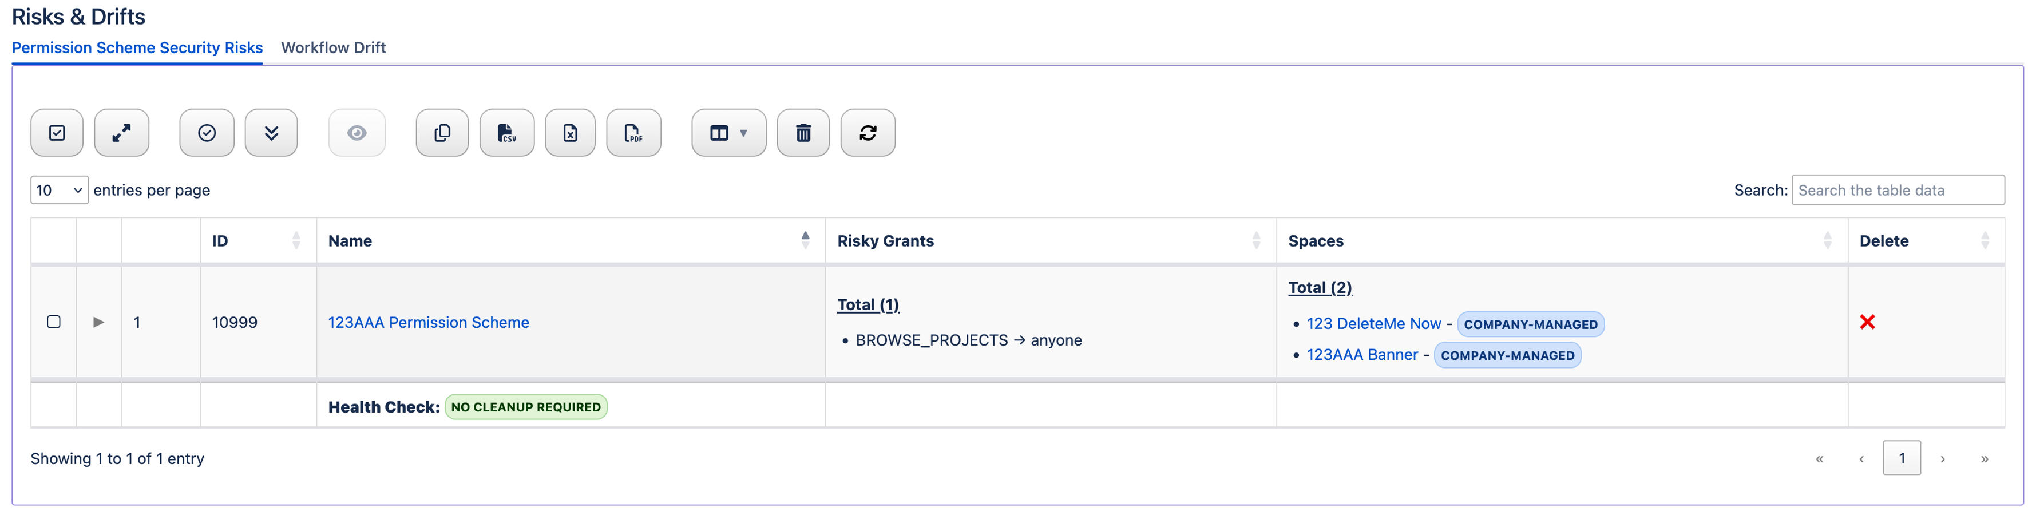Export the table data as CSV
2032x515 pixels.
click(x=506, y=133)
